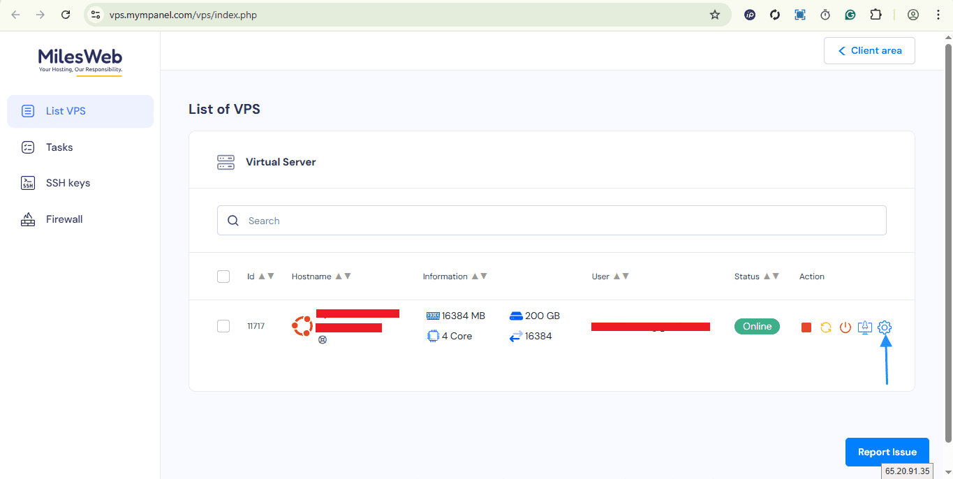This screenshot has height=479, width=953.
Task: Focus the virtual server Search field
Action: tap(552, 221)
